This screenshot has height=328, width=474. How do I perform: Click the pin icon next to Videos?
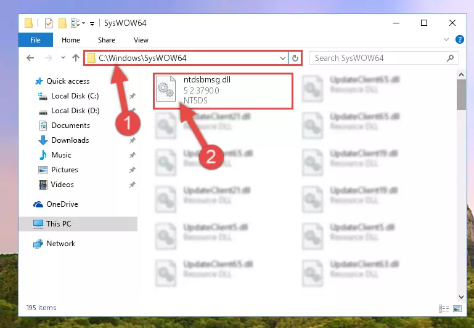click(x=132, y=185)
